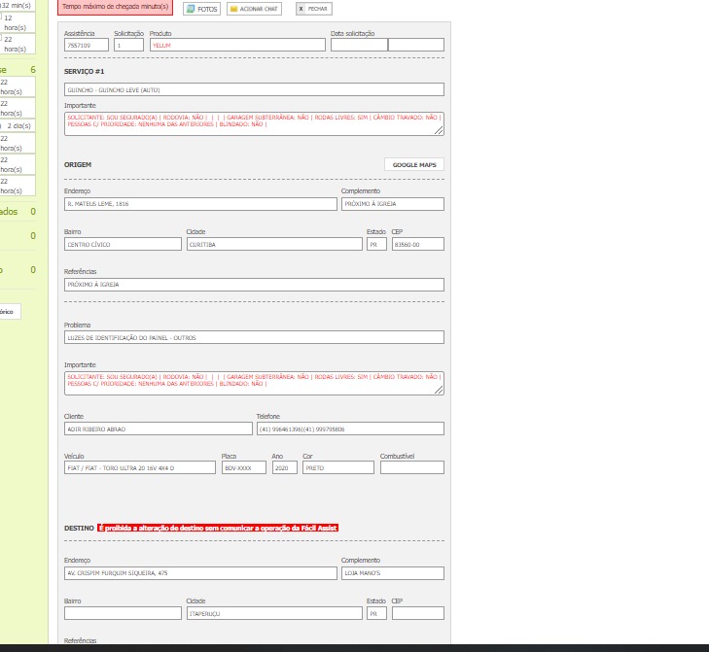Click the empty destination Bairro field
This screenshot has height=652, width=709.
pyautogui.click(x=123, y=613)
